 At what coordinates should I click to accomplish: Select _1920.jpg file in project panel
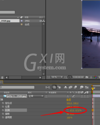click(10, 21)
